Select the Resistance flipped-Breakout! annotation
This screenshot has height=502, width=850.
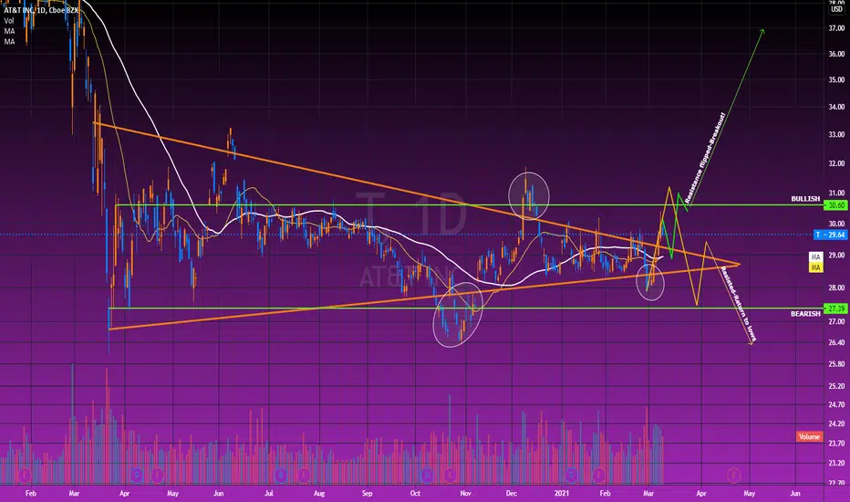point(705,158)
